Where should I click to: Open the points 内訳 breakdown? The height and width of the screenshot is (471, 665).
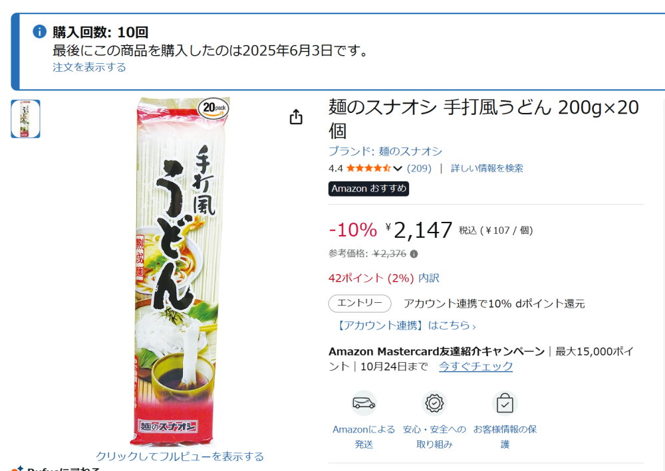tap(429, 278)
